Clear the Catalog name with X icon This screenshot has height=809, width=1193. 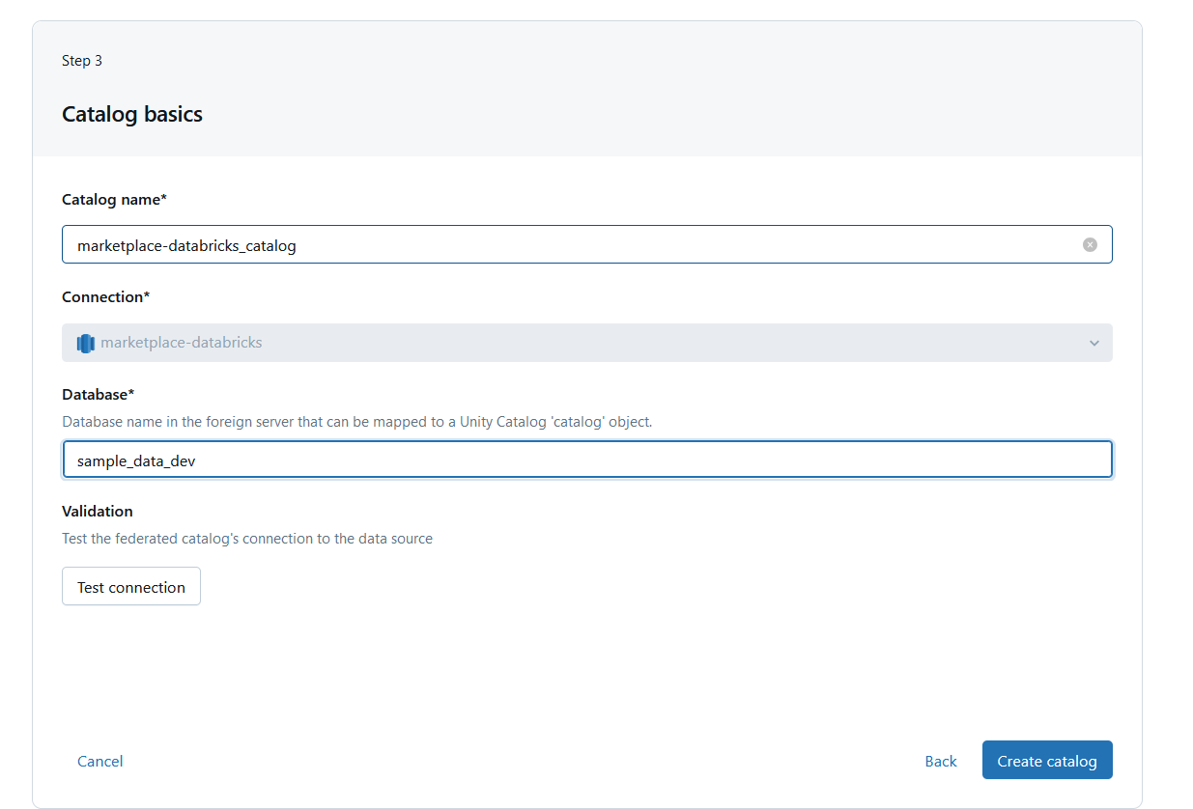[x=1090, y=245]
